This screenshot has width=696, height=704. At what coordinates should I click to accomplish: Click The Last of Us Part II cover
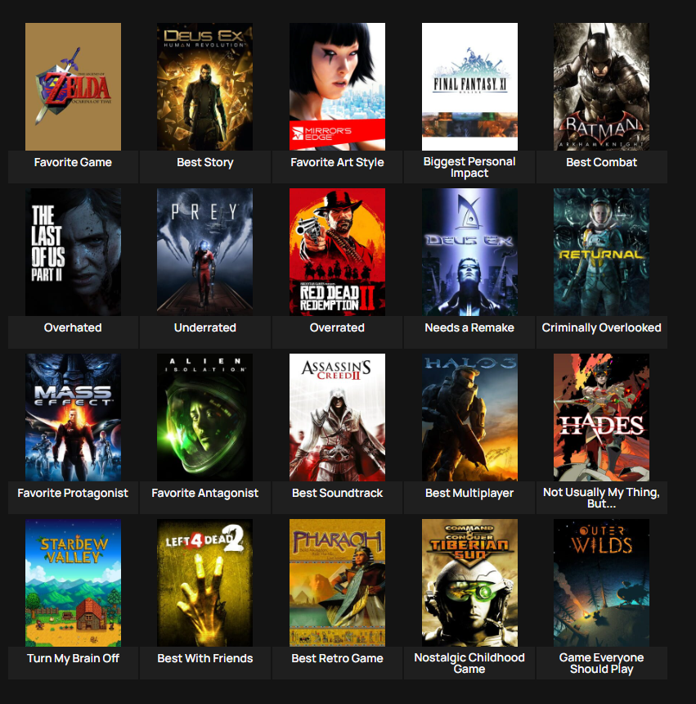pyautogui.click(x=73, y=252)
